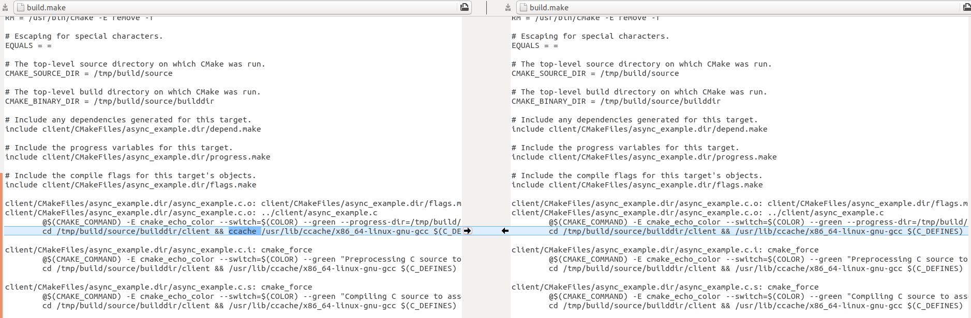
Task: Click the highlighted ccache word in the left pane
Action: 242,231
